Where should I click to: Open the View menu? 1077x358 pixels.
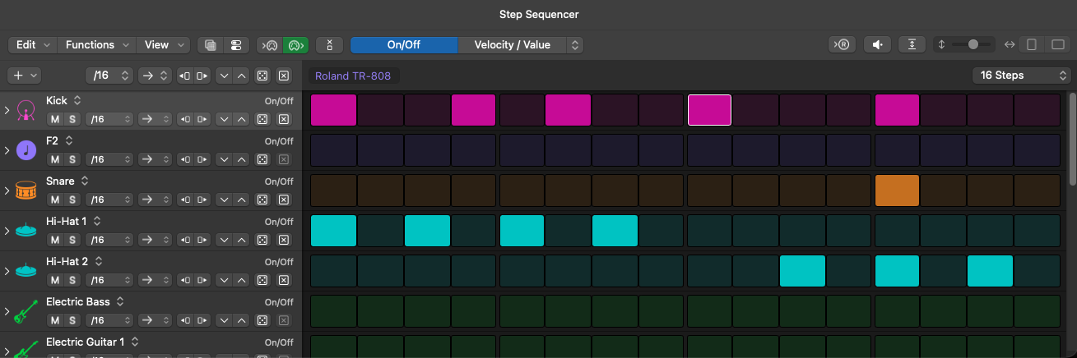(163, 45)
